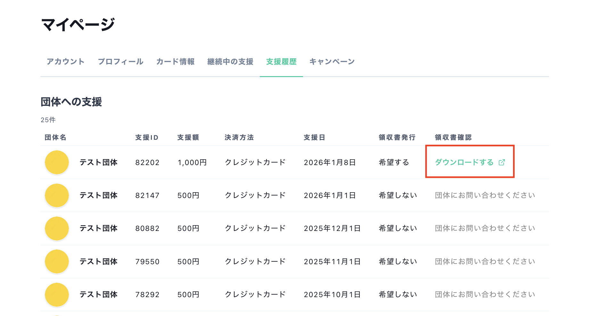Switch to the アカウント tab

coord(65,62)
